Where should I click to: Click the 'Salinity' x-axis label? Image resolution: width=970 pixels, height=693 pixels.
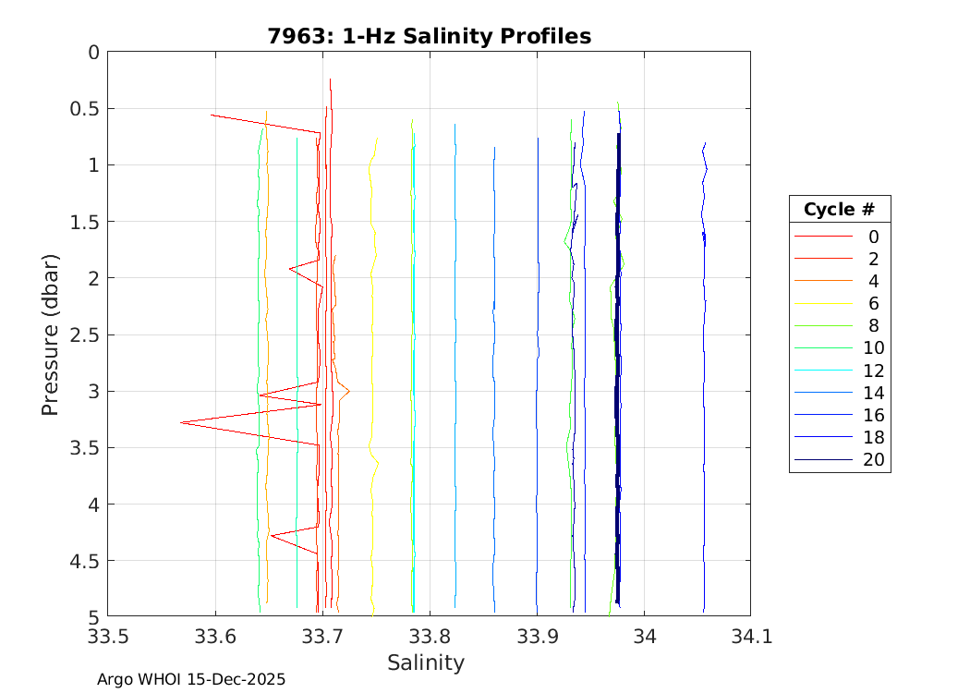click(x=425, y=663)
